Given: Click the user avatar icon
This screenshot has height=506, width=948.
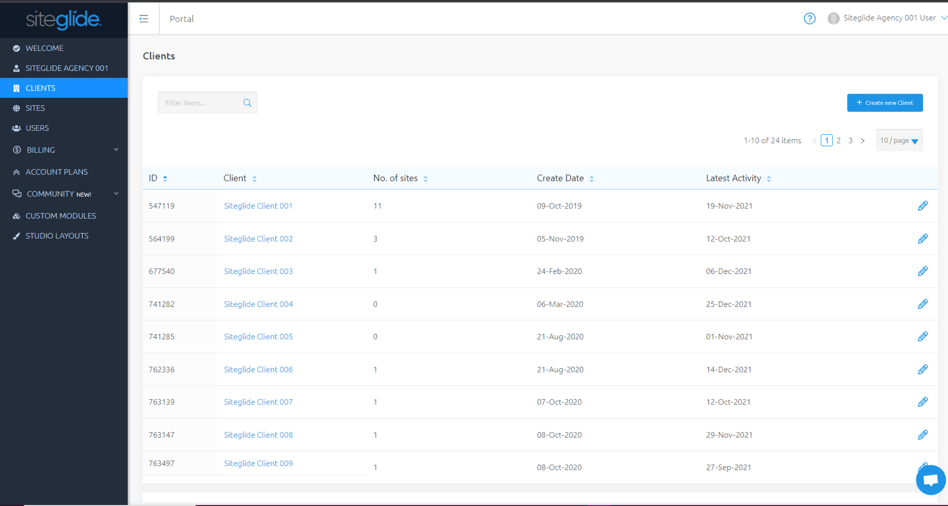Looking at the screenshot, I should tap(833, 18).
